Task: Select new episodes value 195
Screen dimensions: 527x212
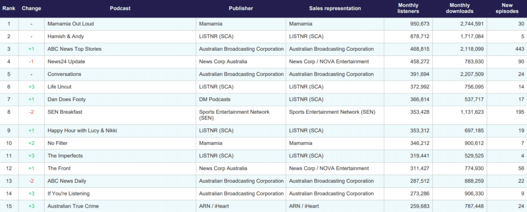Action: tap(519, 112)
